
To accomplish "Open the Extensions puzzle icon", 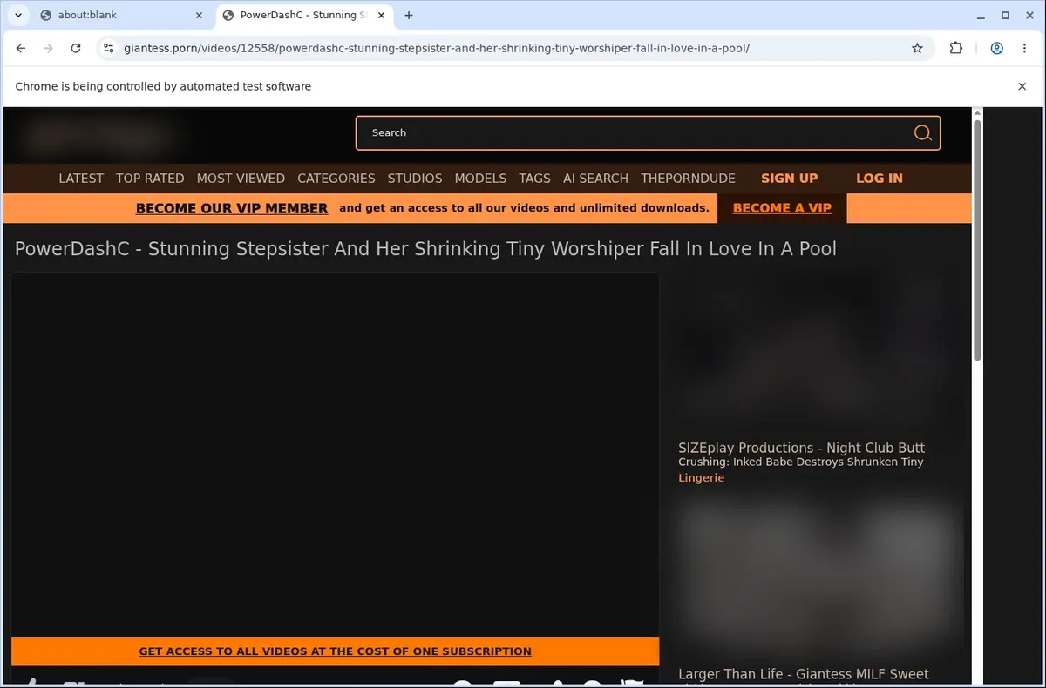I will click(x=956, y=48).
